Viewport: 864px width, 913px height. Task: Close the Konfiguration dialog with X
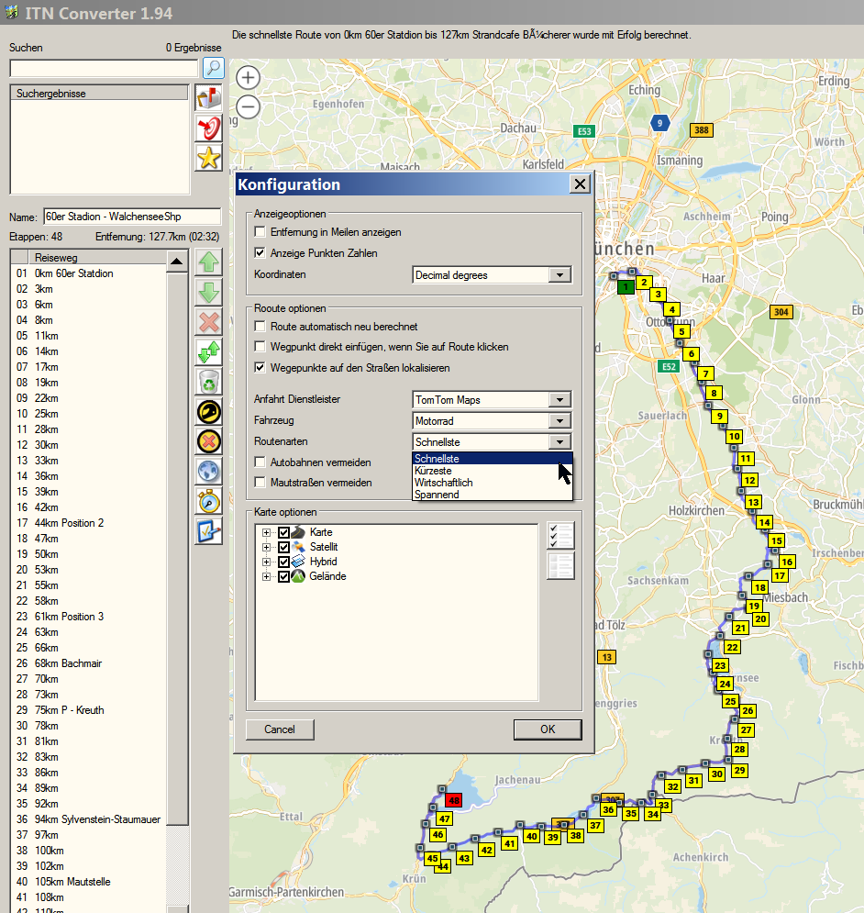point(580,184)
